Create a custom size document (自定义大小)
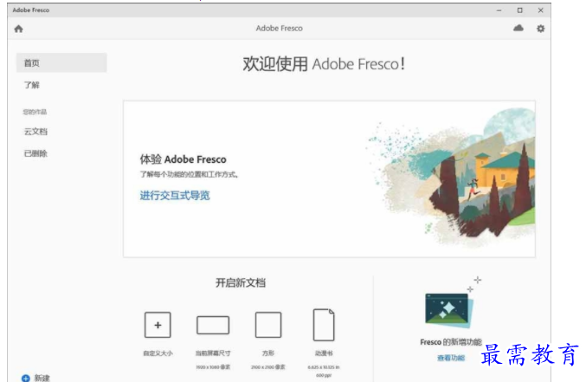 tap(158, 325)
